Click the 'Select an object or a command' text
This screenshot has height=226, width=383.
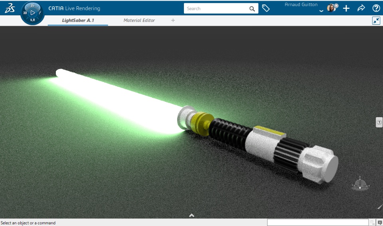click(x=28, y=223)
